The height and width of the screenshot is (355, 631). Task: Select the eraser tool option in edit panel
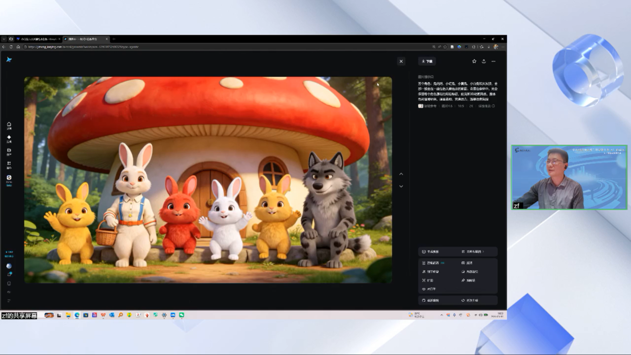tap(470, 280)
